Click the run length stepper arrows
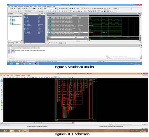 tap(86, 8)
